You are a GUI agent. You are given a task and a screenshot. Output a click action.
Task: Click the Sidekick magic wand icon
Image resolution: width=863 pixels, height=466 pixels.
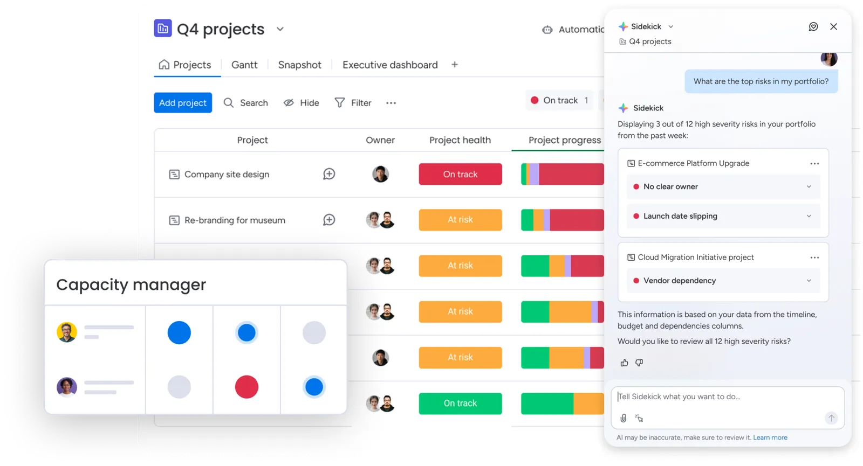tap(639, 418)
